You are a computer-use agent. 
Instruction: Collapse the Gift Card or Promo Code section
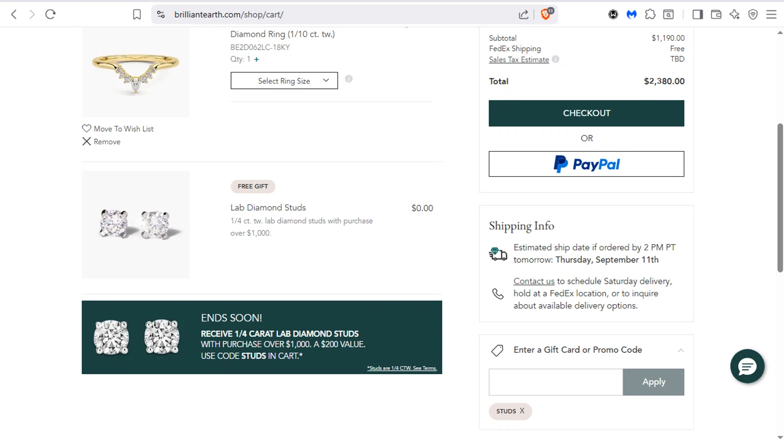pos(681,350)
